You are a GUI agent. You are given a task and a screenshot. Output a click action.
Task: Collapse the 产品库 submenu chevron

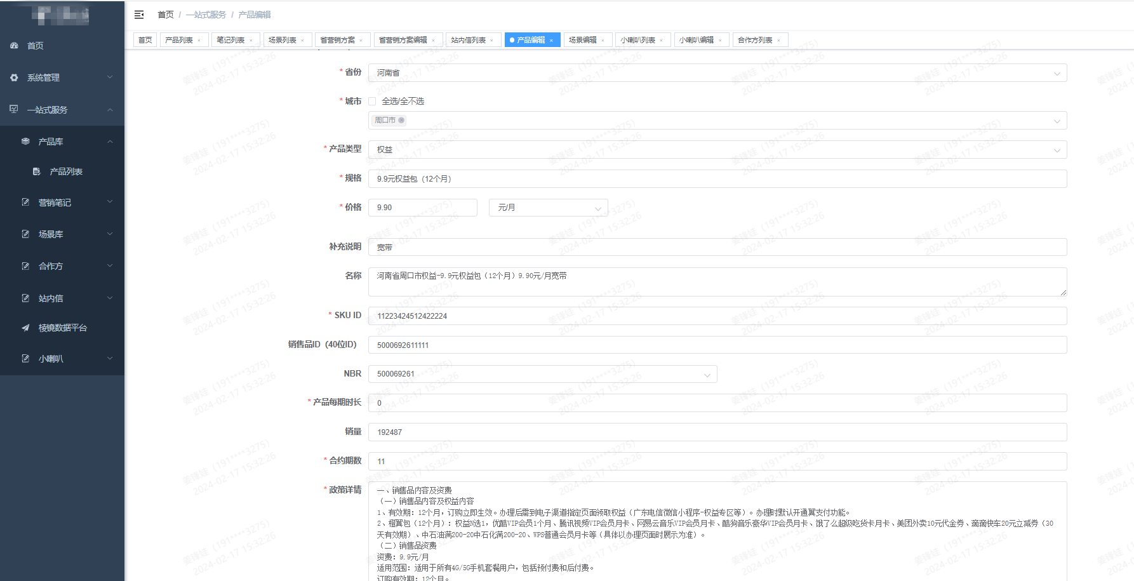pos(110,141)
